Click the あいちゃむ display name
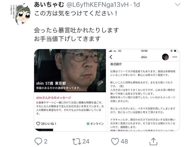The width and height of the screenshot is (188, 147). click(x=49, y=5)
